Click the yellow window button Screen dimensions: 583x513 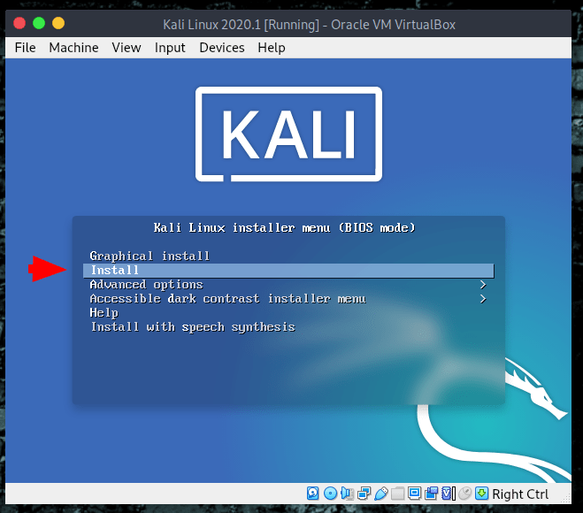click(x=58, y=23)
